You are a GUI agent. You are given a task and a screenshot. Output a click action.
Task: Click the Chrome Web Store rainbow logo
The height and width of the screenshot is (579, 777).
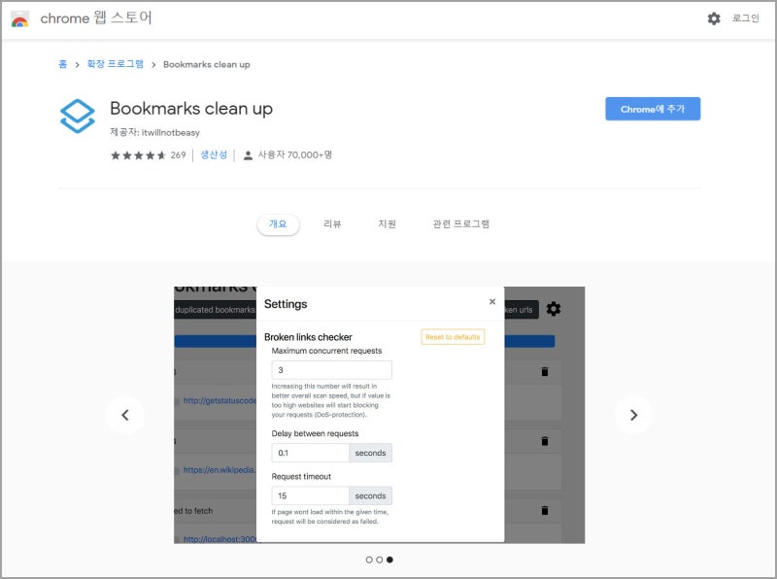click(19, 18)
